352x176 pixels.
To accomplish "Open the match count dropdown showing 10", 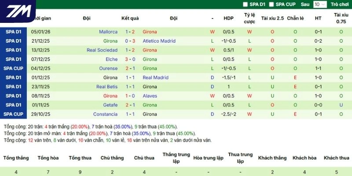I will coord(320,4).
